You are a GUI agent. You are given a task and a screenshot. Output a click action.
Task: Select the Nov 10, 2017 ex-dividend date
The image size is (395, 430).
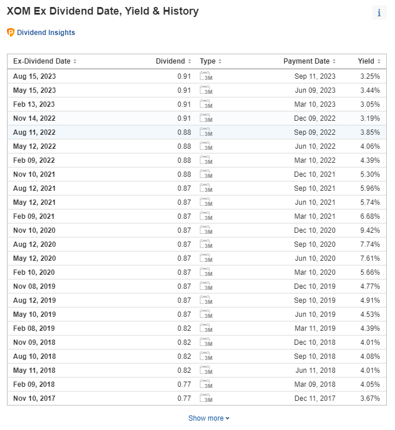(34, 398)
